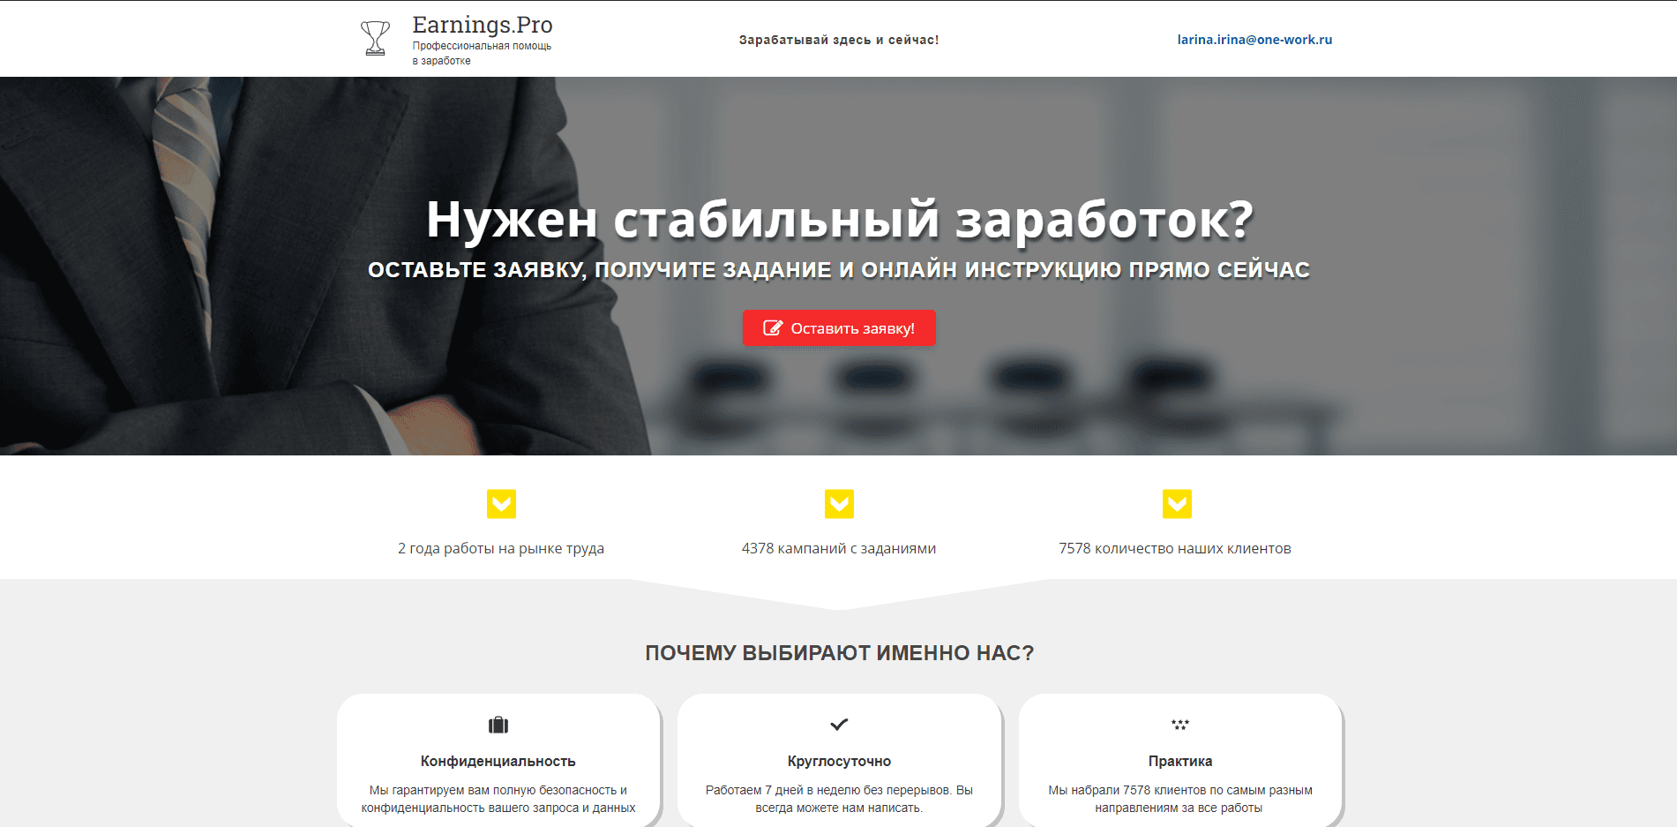Click the Конфиденциальность card
1677x827 pixels.
(x=498, y=759)
